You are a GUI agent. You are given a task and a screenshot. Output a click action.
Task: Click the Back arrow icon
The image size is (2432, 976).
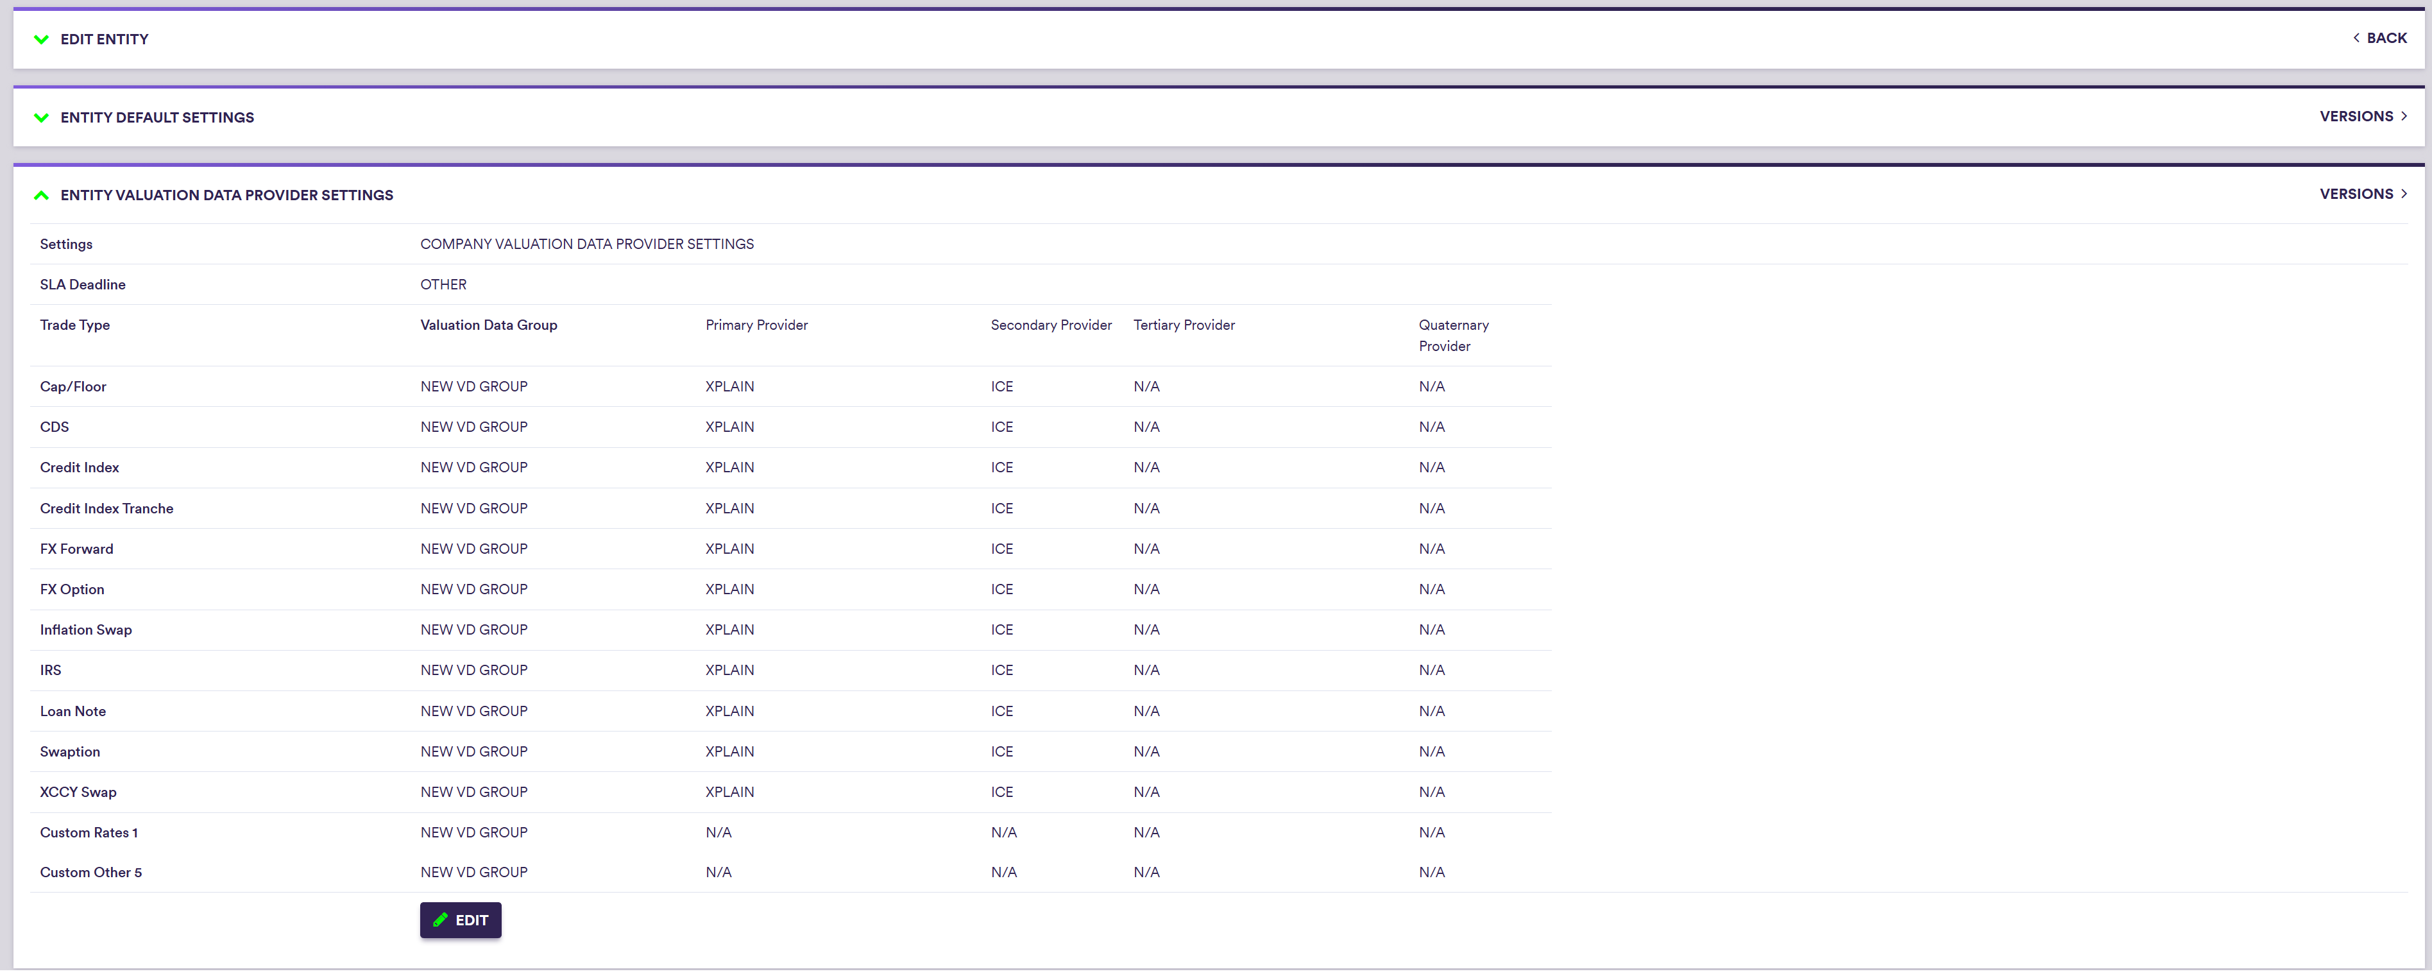click(x=2356, y=38)
